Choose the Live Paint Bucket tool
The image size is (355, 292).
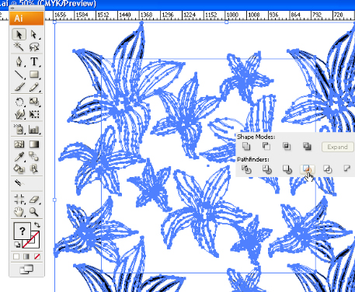19,169
